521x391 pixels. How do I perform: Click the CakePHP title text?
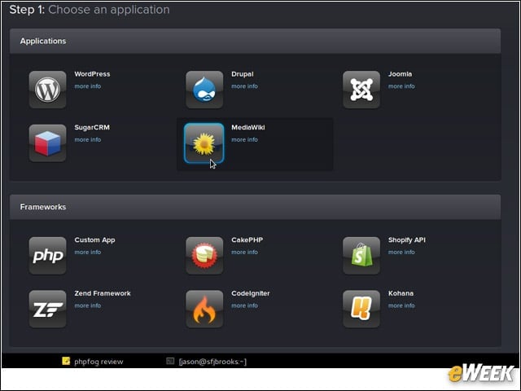(x=247, y=239)
